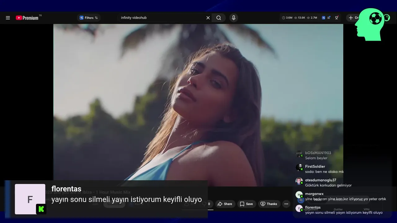Open the list icon with blue dot

pyautogui.click(x=329, y=18)
